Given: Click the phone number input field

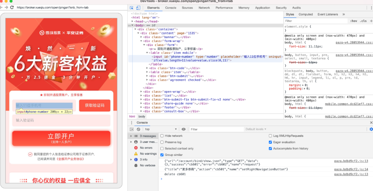Looking at the screenshot, I should 44,105.
